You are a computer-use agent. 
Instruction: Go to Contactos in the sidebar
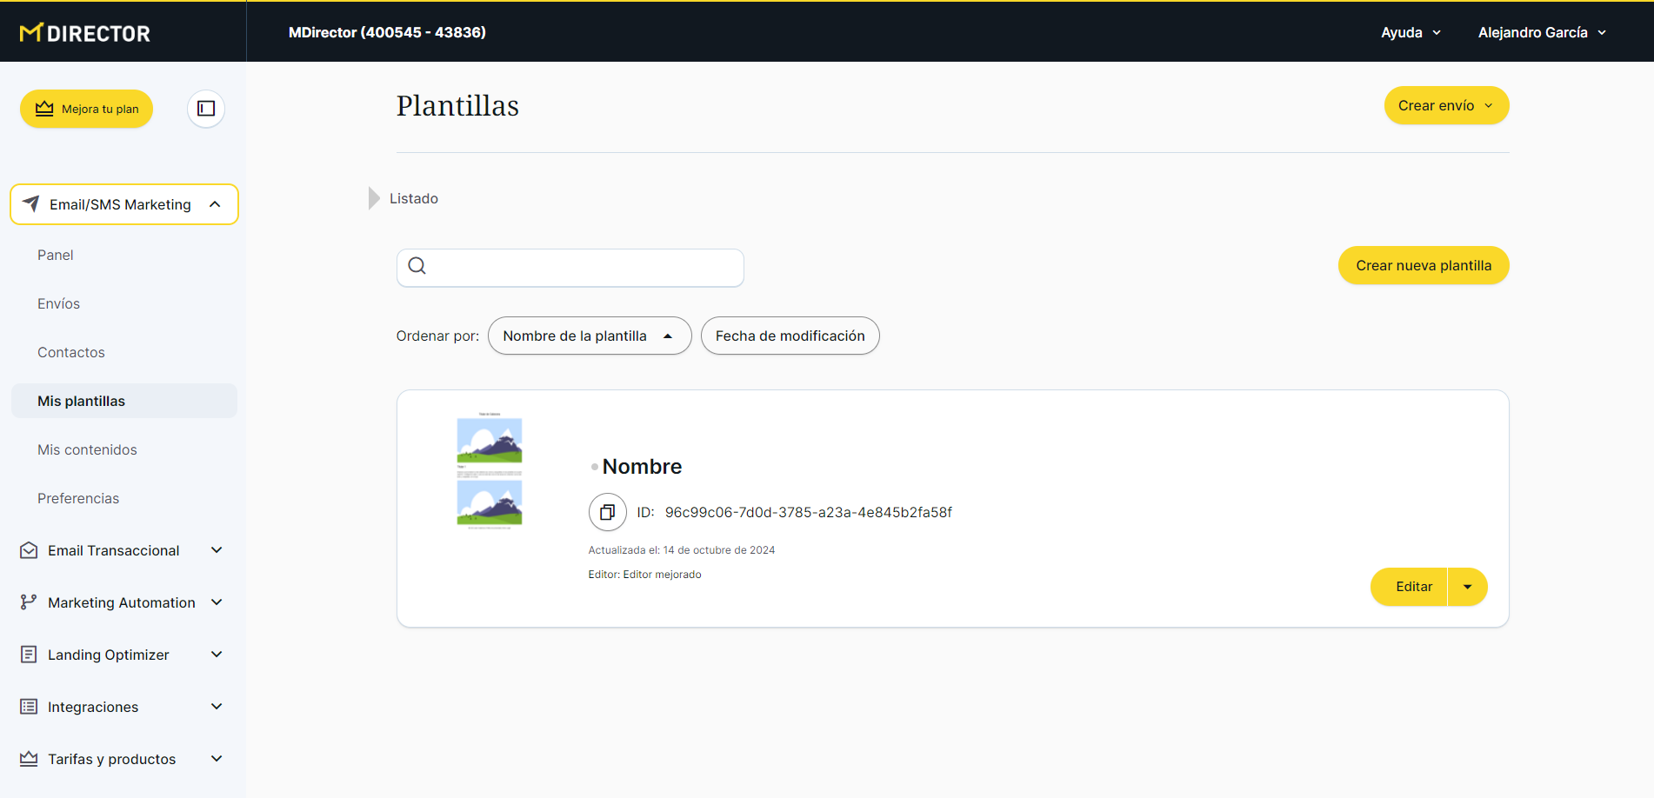pyautogui.click(x=71, y=352)
